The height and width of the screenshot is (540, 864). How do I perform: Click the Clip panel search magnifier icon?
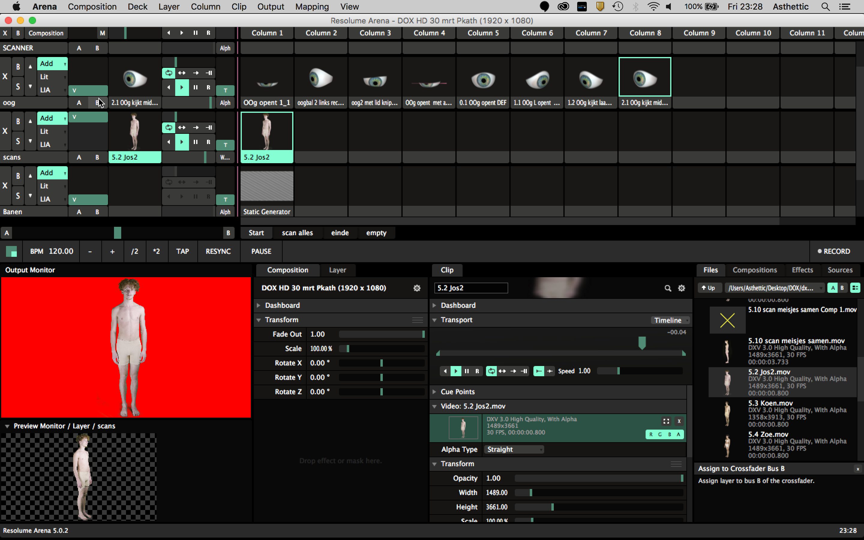coord(667,288)
